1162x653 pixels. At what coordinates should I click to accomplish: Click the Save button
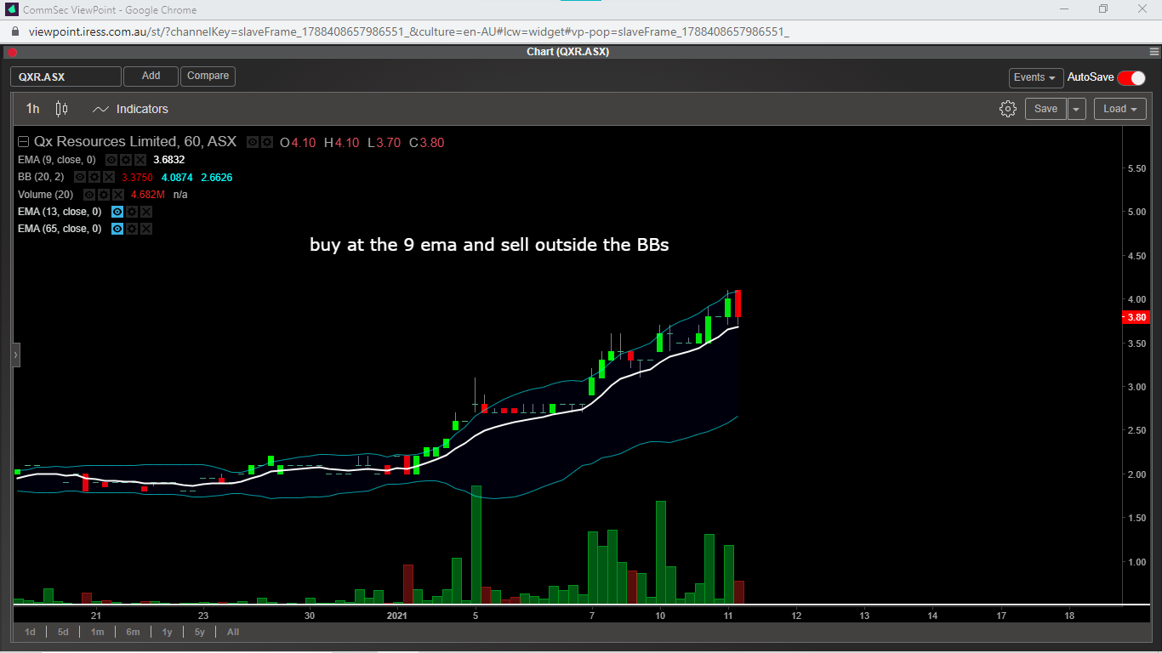click(x=1045, y=109)
